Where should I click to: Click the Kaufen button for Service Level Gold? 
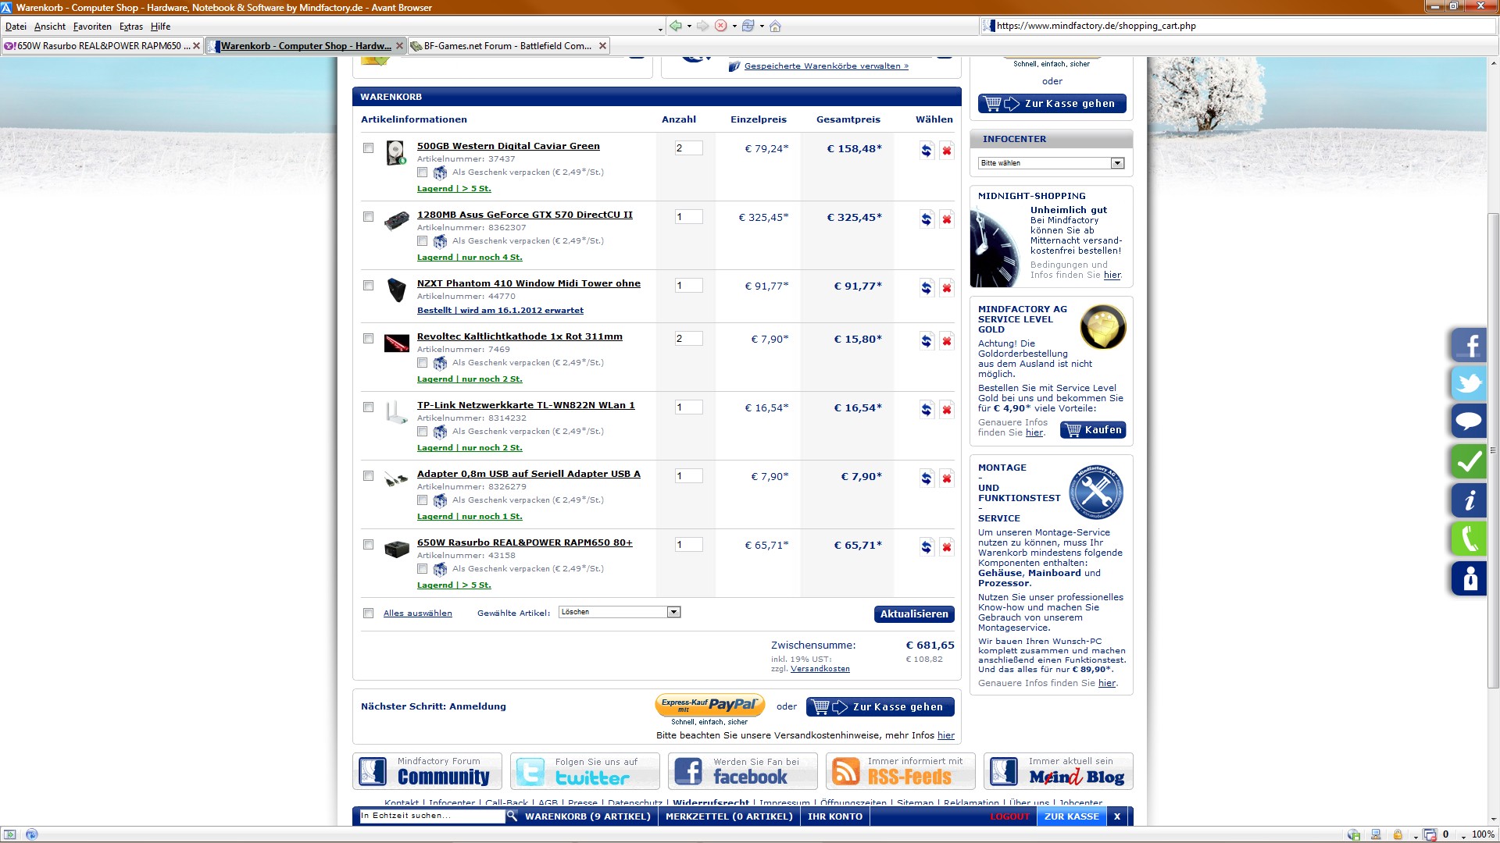coord(1093,430)
